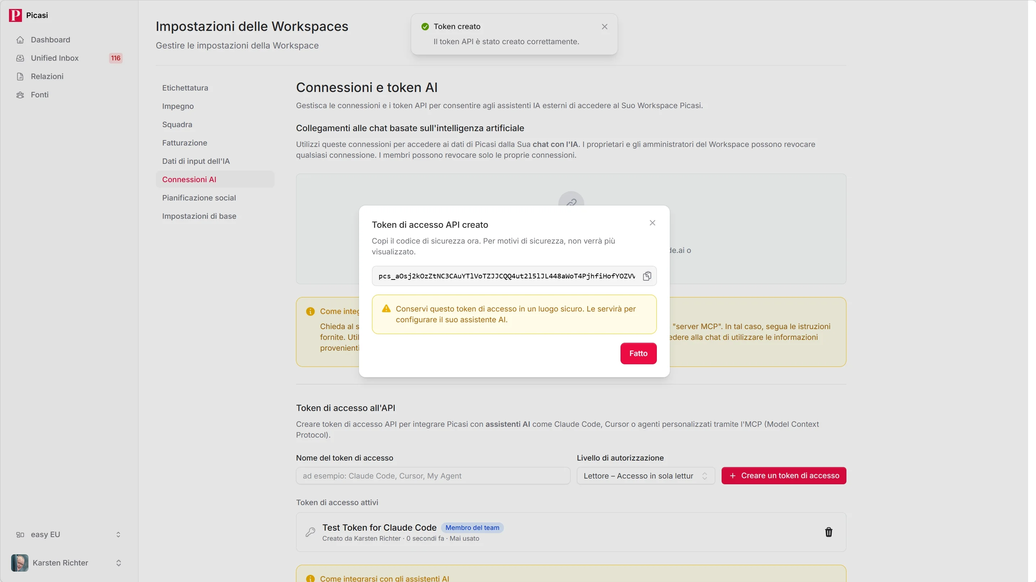Click Creare un token di accesso
Image resolution: width=1036 pixels, height=582 pixels.
783,476
